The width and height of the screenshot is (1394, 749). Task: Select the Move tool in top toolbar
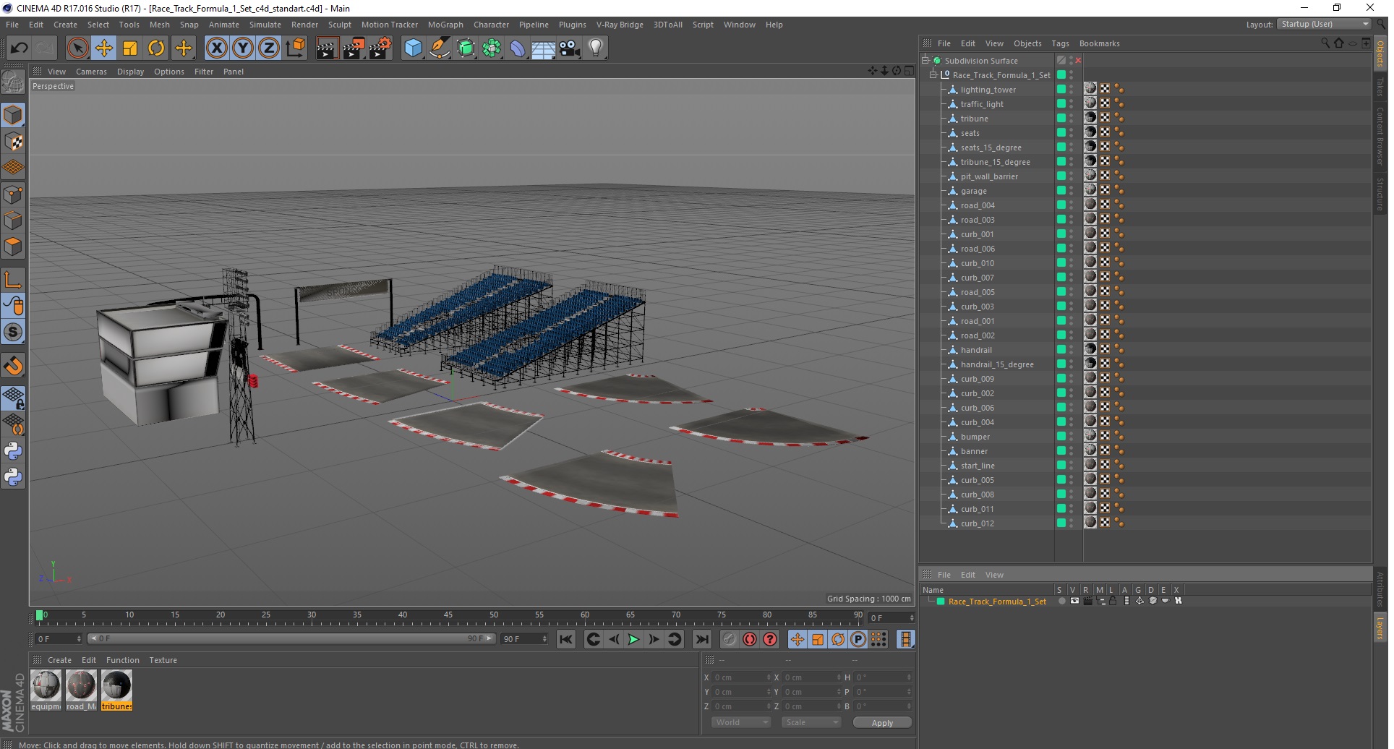click(x=104, y=48)
